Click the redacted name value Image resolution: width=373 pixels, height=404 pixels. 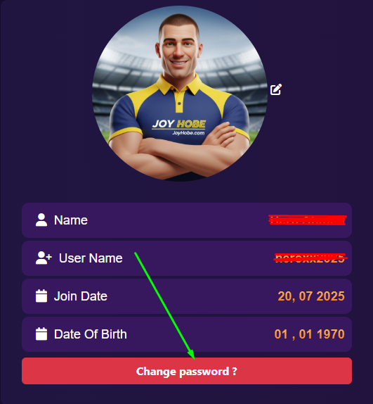pyautogui.click(x=308, y=220)
